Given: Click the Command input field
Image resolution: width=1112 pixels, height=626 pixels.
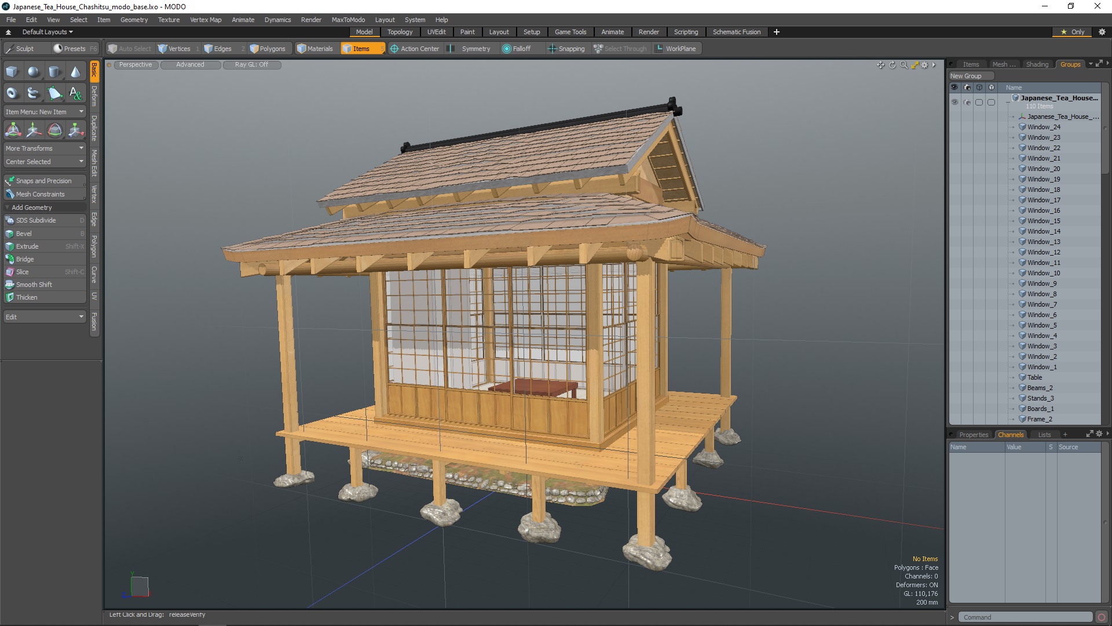Looking at the screenshot, I should [1024, 617].
